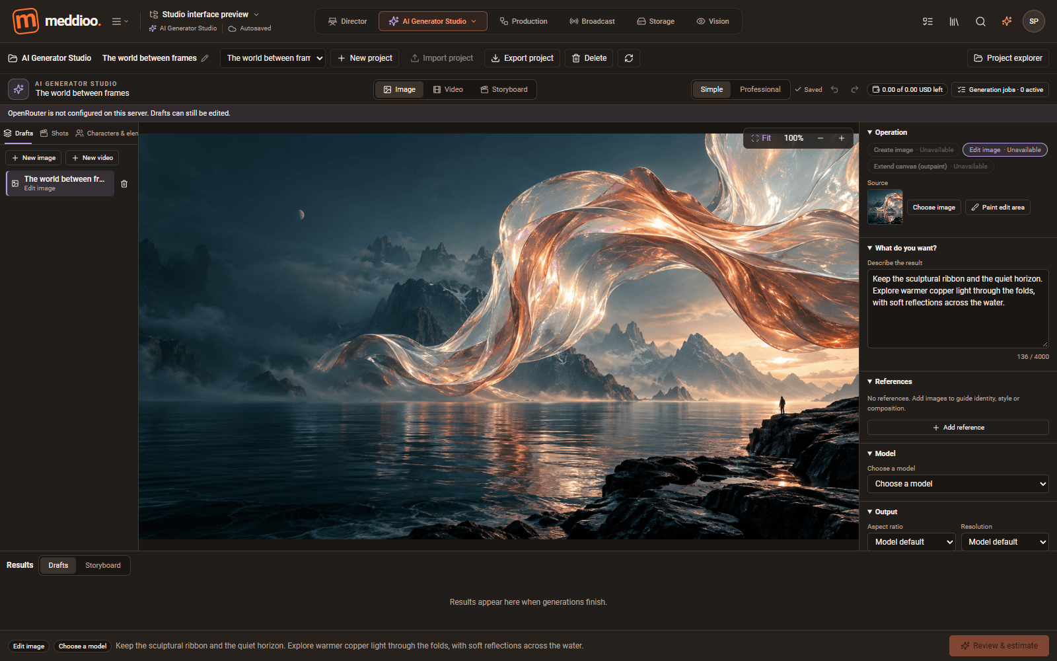
Task: Switch to Simple mode
Action: coord(711,89)
